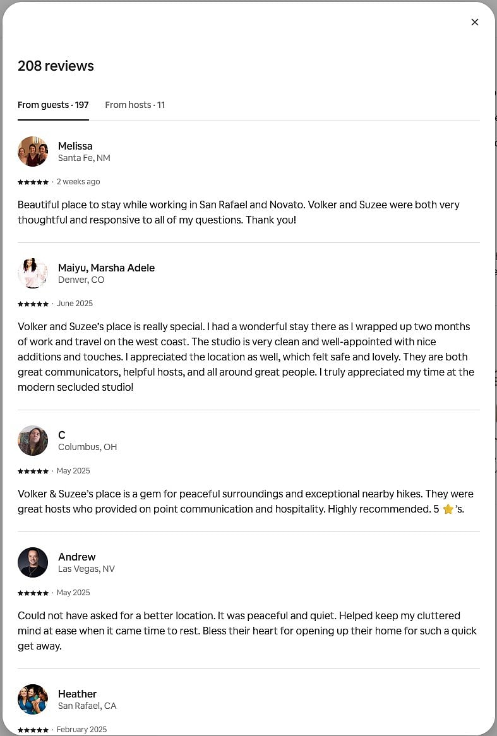Screen dimensions: 497x736
Task: Click the Melissa reviewer name
Action: [x=75, y=146]
